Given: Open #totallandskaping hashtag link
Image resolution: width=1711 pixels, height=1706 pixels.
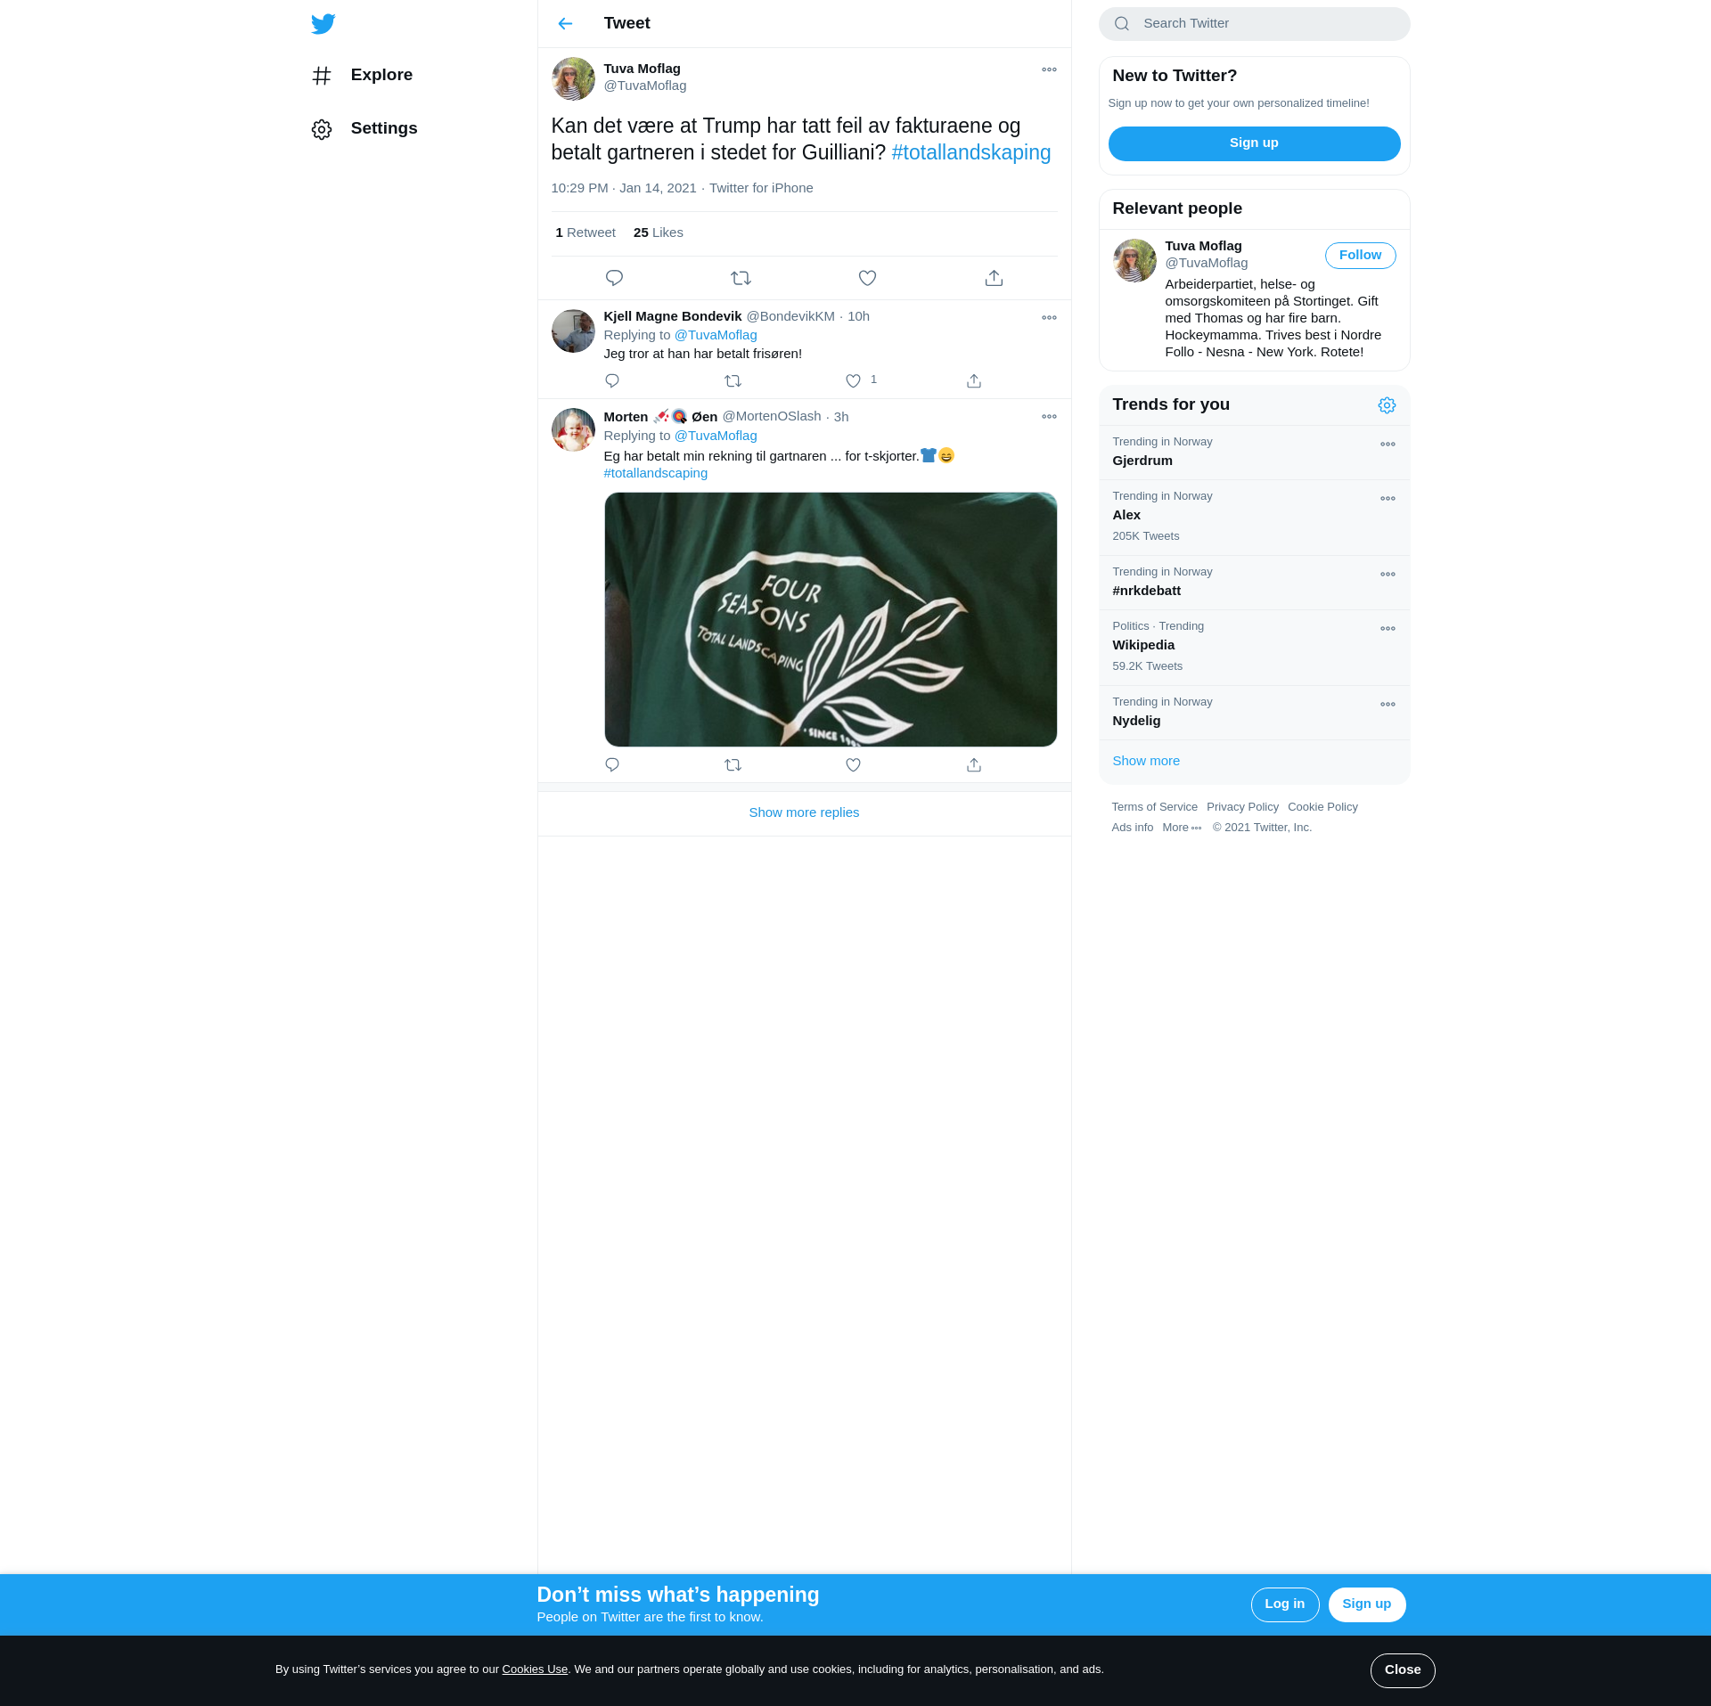Looking at the screenshot, I should [x=971, y=152].
